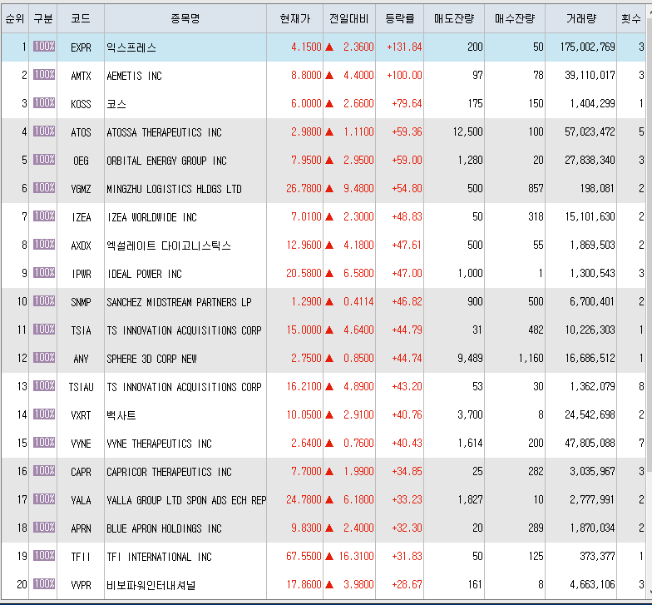Click the 100% badge in OEG row

[x=44, y=160]
